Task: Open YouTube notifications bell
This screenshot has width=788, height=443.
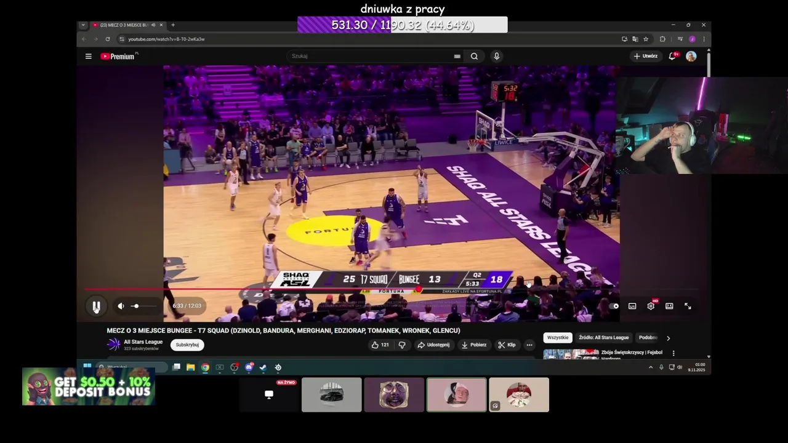Action: (673, 56)
